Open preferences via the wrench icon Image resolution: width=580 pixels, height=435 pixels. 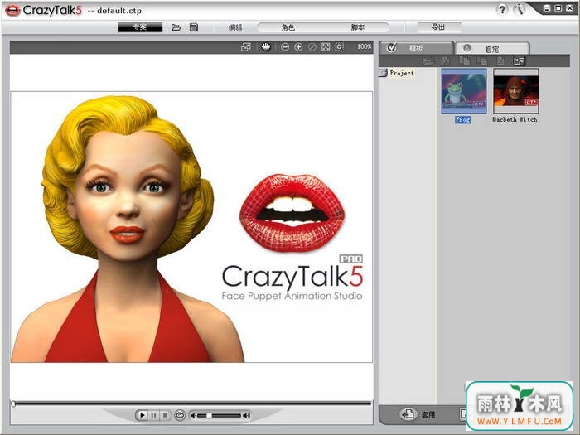tap(520, 10)
